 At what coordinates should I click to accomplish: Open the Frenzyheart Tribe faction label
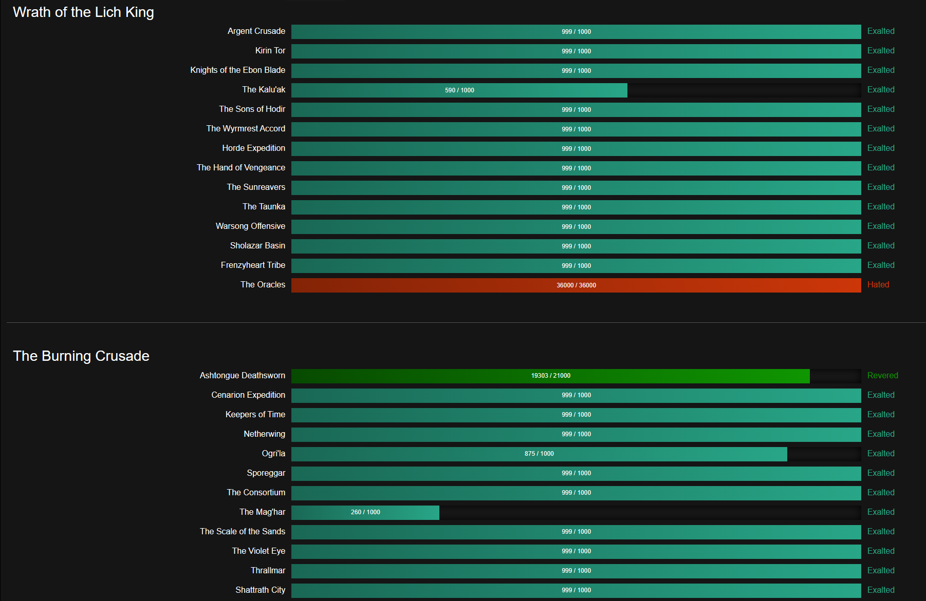(253, 265)
